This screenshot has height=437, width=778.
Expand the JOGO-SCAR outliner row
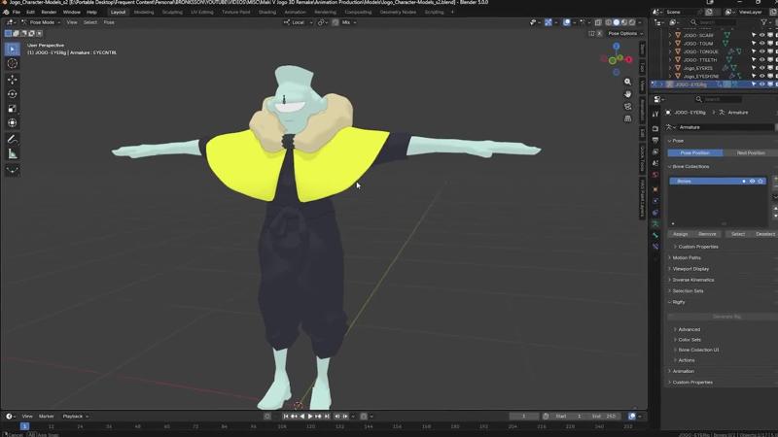click(x=670, y=35)
